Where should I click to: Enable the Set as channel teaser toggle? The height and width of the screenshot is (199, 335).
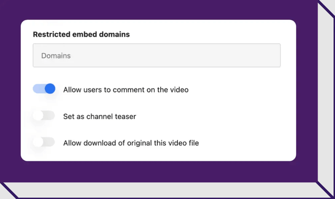click(44, 116)
